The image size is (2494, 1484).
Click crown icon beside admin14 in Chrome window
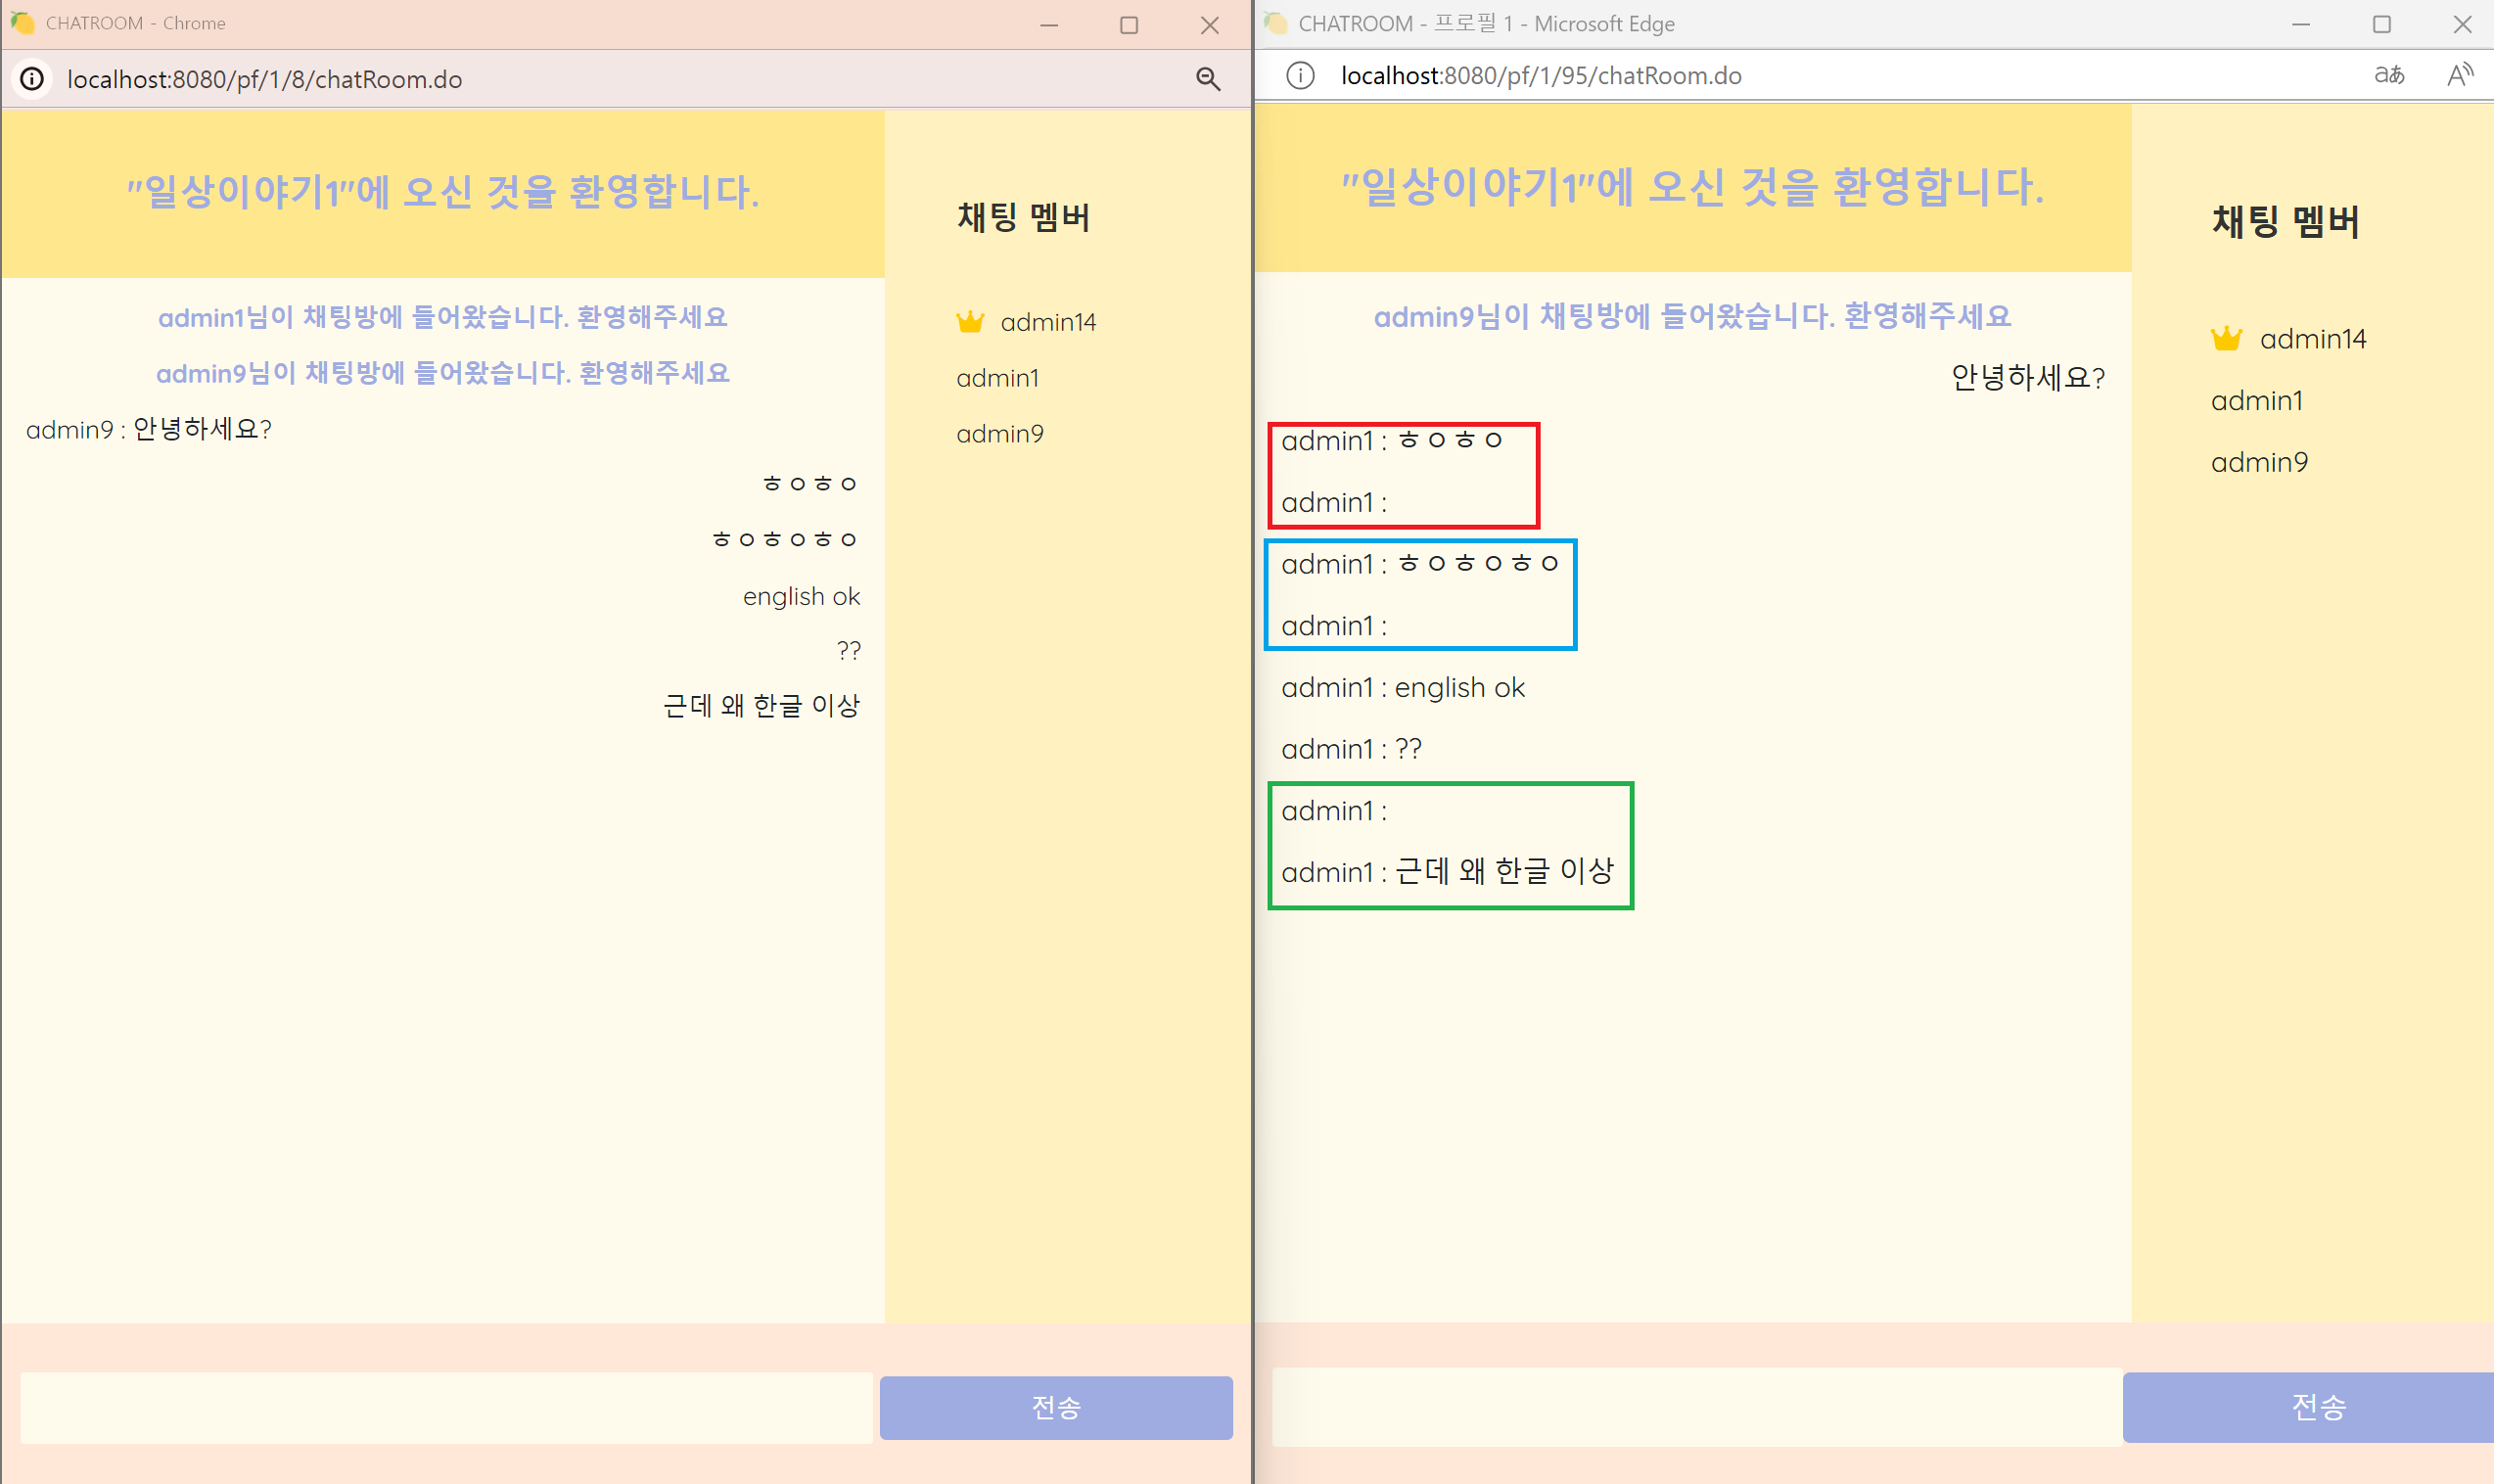click(x=970, y=322)
